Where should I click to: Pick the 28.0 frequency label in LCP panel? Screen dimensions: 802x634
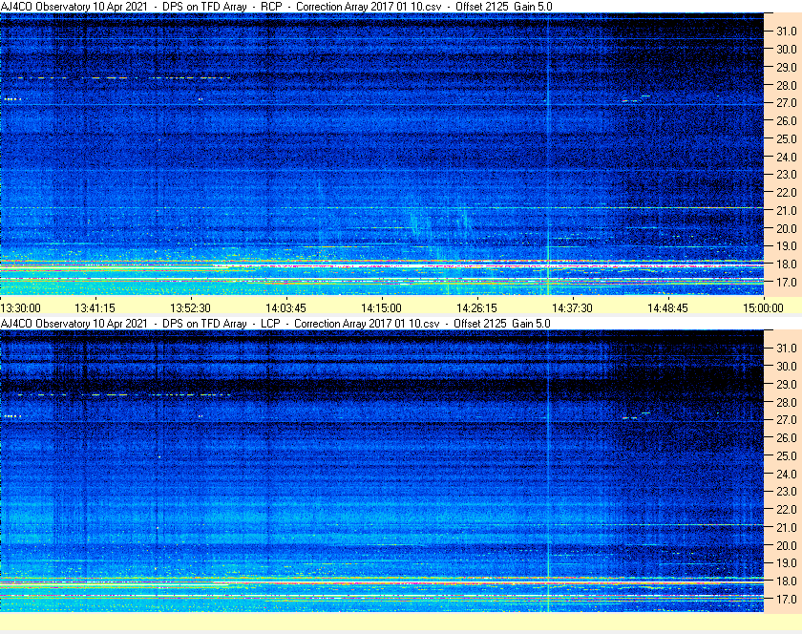(x=787, y=402)
